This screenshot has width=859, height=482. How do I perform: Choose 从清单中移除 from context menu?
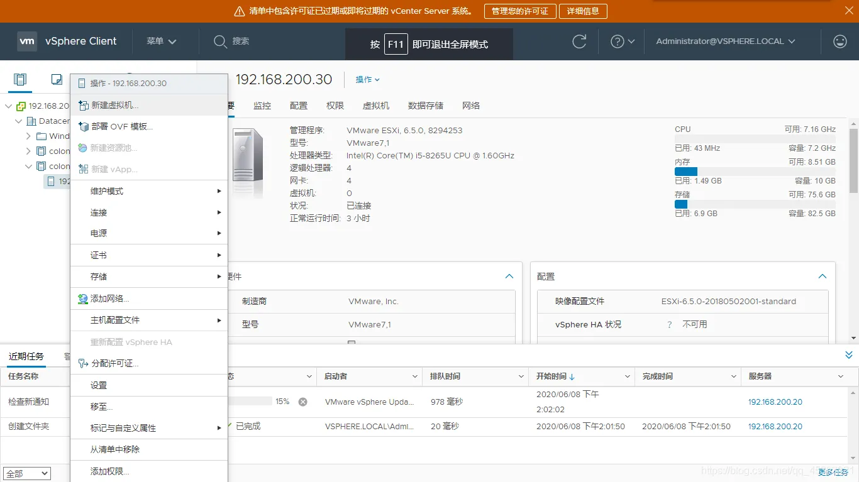pyautogui.click(x=149, y=449)
